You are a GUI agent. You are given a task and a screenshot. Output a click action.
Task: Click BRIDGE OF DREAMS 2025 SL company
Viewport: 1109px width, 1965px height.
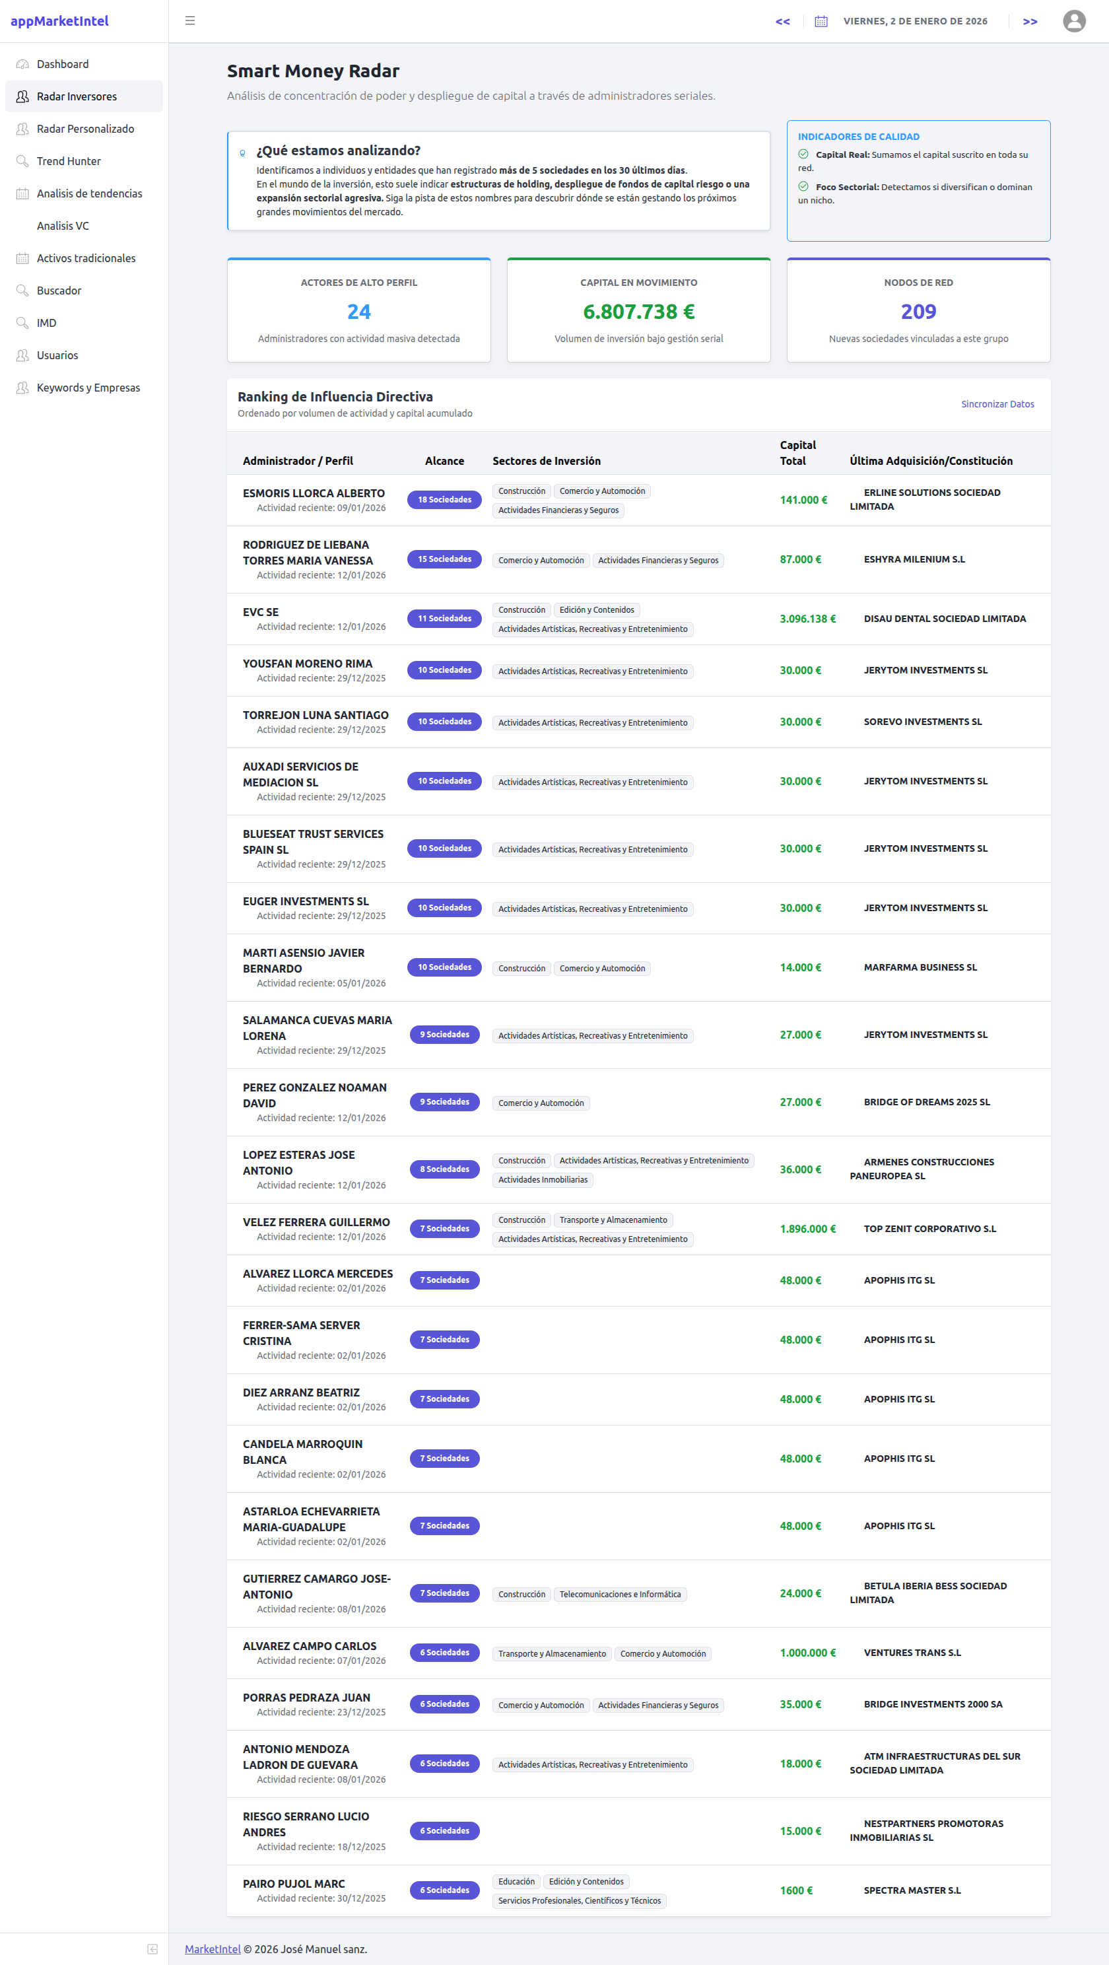(x=926, y=1102)
